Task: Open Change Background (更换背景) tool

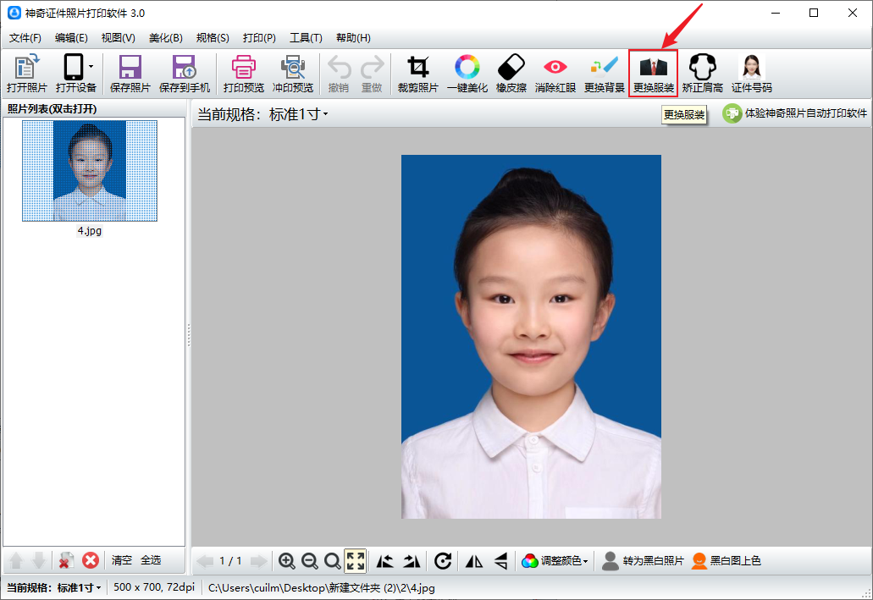Action: click(605, 74)
